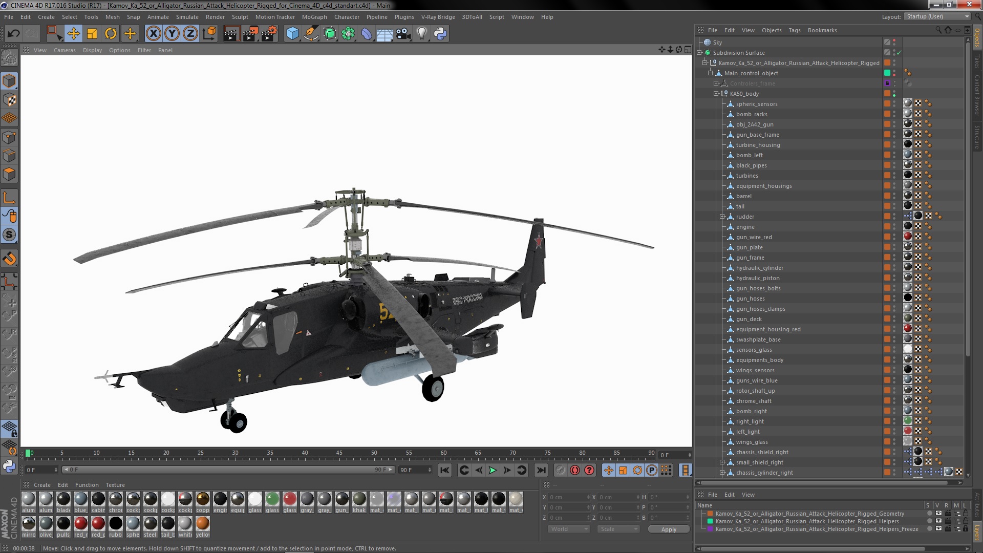Add a Cube primitive object
Screen dimensions: 983x553
click(292, 34)
